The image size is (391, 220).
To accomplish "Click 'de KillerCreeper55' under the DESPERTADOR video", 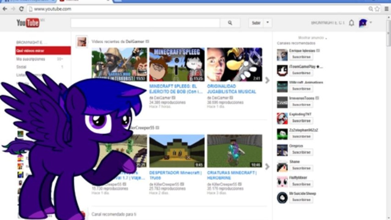I will [x=164, y=185].
